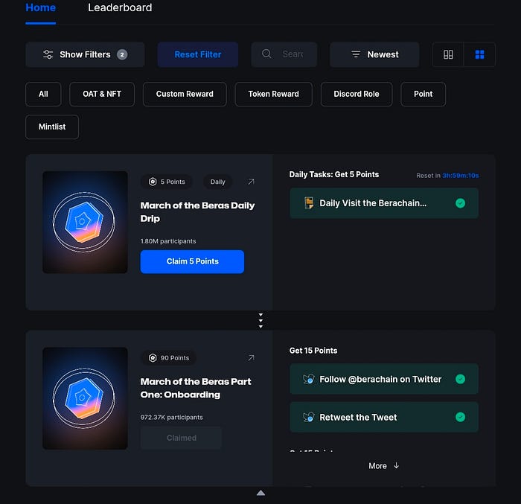Click the Twitter icon on Retweet task
521x504 pixels.
tap(309, 417)
